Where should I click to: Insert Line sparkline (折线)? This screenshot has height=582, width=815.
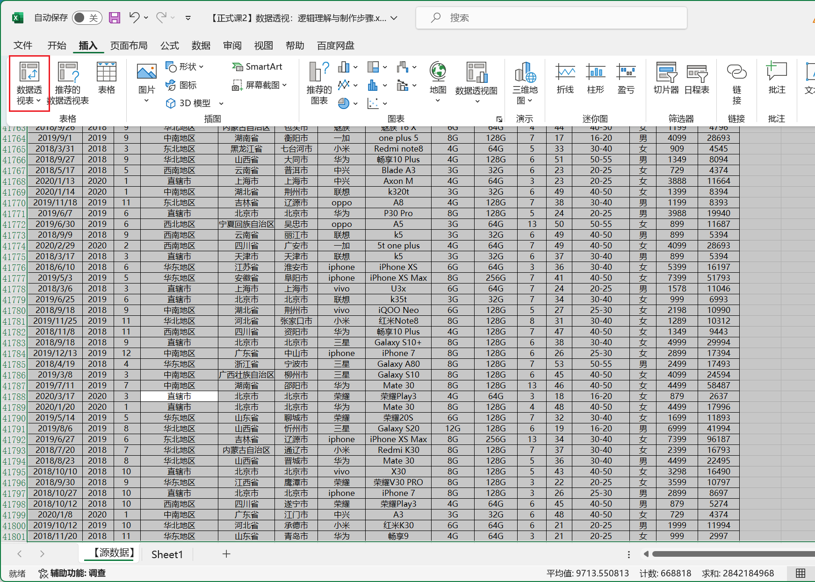(x=565, y=79)
